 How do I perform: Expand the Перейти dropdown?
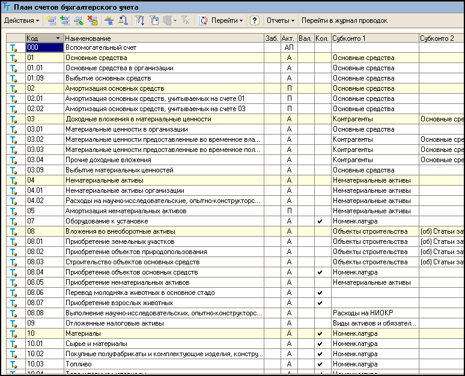pyautogui.click(x=227, y=20)
